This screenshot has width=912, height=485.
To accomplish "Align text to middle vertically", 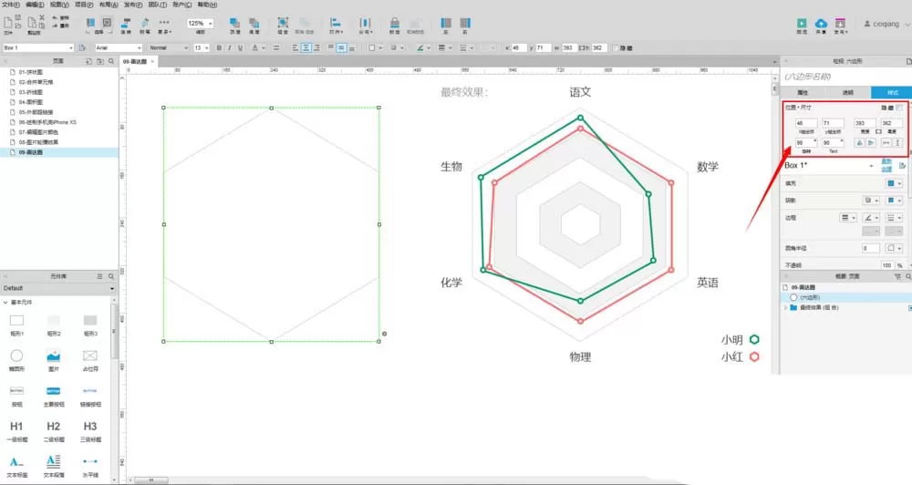I will (341, 47).
